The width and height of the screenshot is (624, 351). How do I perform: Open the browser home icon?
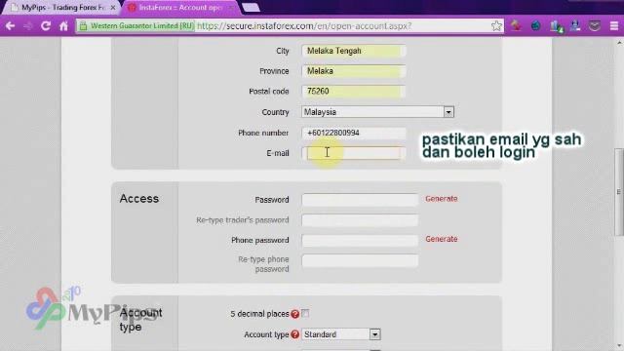63,26
